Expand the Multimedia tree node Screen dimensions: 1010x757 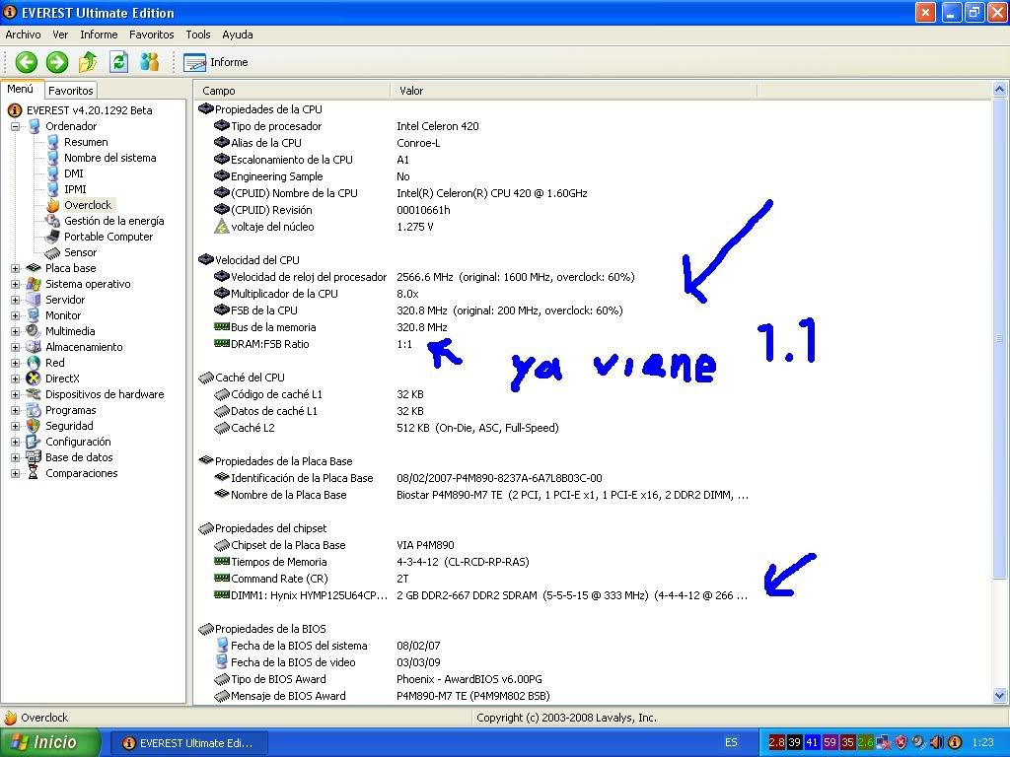[15, 331]
